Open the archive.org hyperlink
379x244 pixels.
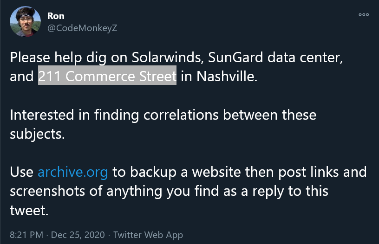[72, 173]
